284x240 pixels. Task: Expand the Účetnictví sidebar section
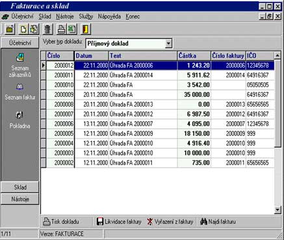(x=20, y=43)
